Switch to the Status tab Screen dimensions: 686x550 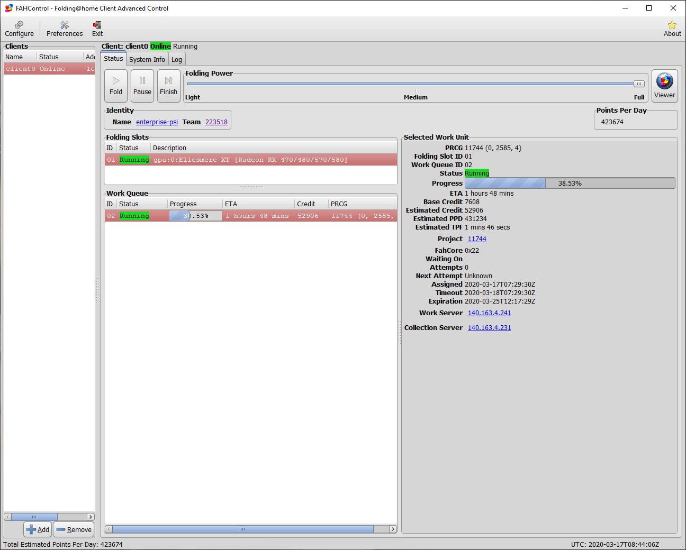(x=113, y=59)
